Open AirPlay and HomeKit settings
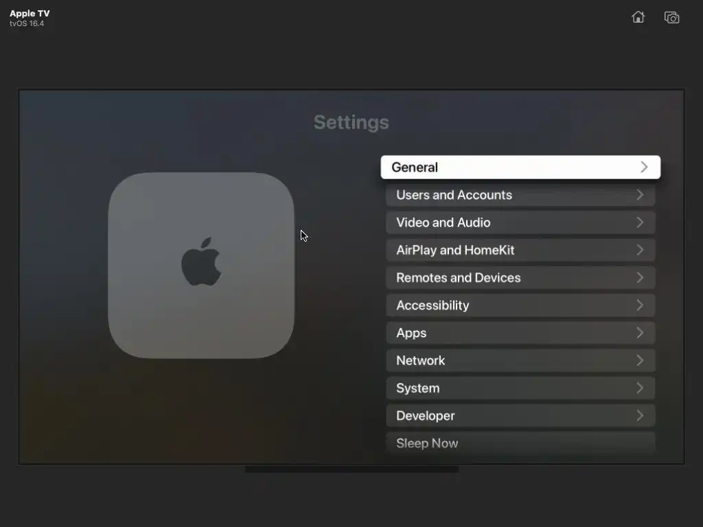The height and width of the screenshot is (527, 703). coord(520,250)
